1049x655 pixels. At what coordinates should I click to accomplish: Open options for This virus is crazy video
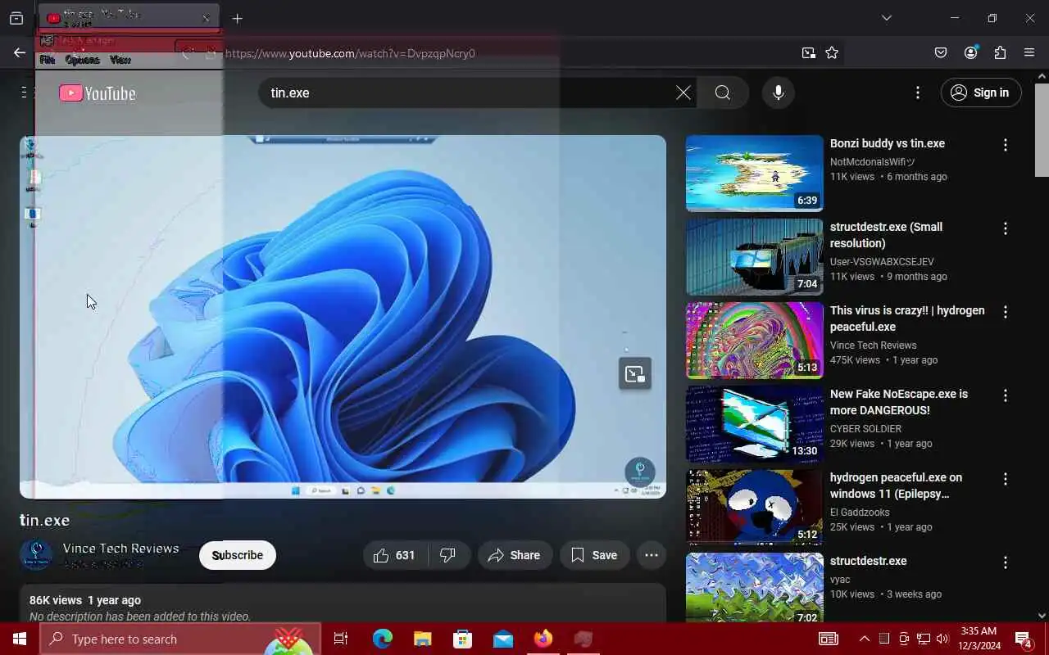[1006, 312]
